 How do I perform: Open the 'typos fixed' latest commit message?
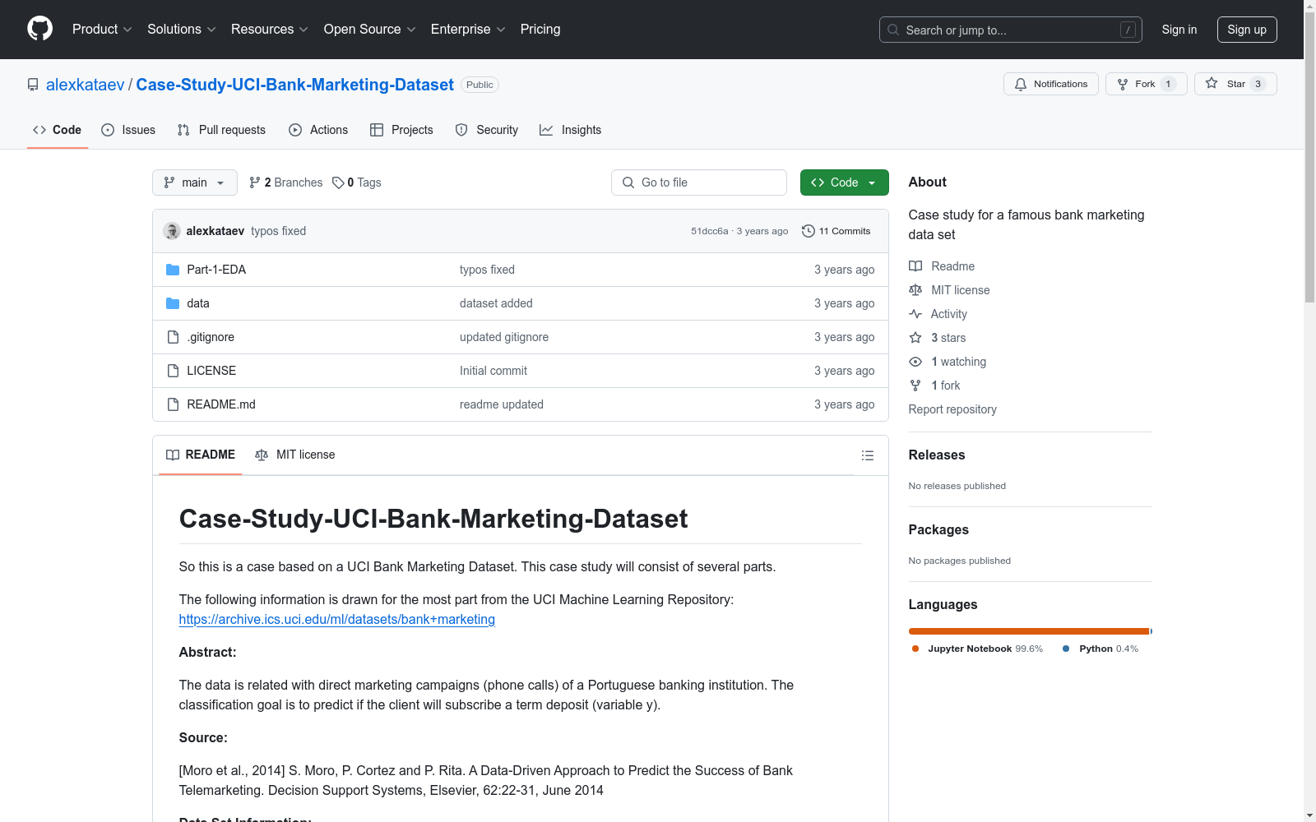pyautogui.click(x=279, y=231)
